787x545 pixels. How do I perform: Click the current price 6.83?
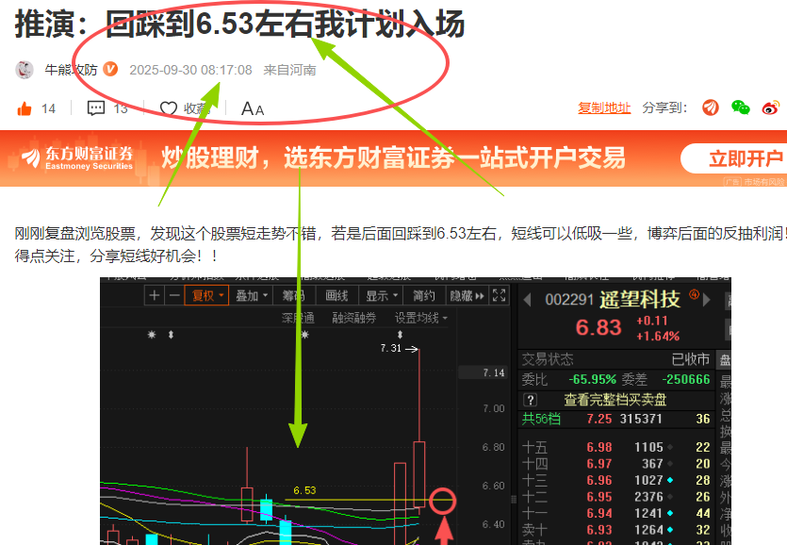click(x=598, y=327)
